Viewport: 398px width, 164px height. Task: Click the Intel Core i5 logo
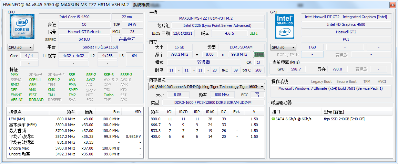point(22,27)
